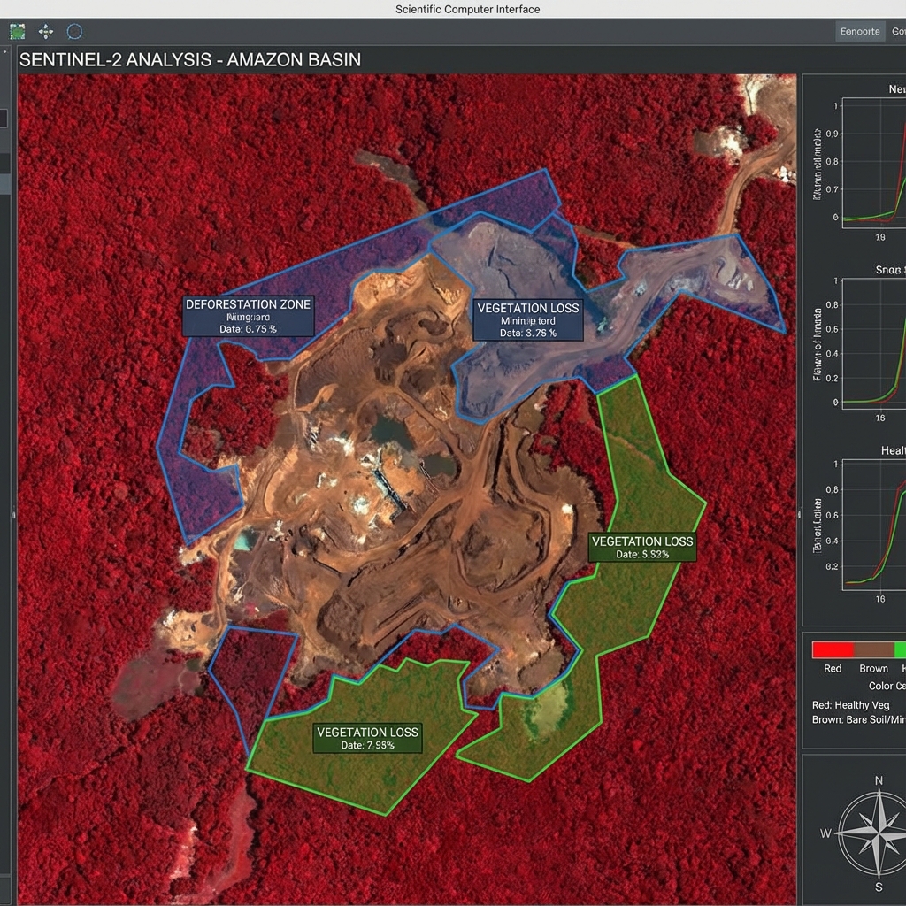The image size is (906, 906).
Task: Click the green image layer toolbar icon
Action: (x=18, y=32)
